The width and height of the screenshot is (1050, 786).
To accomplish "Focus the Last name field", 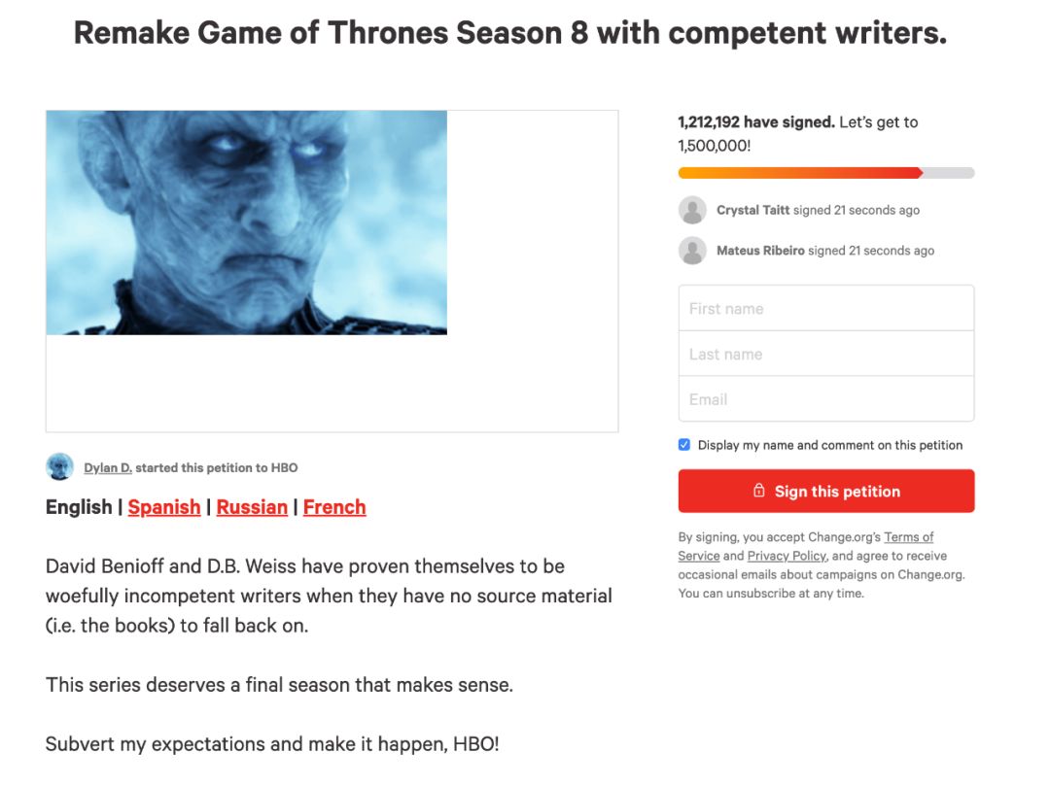I will 825,354.
